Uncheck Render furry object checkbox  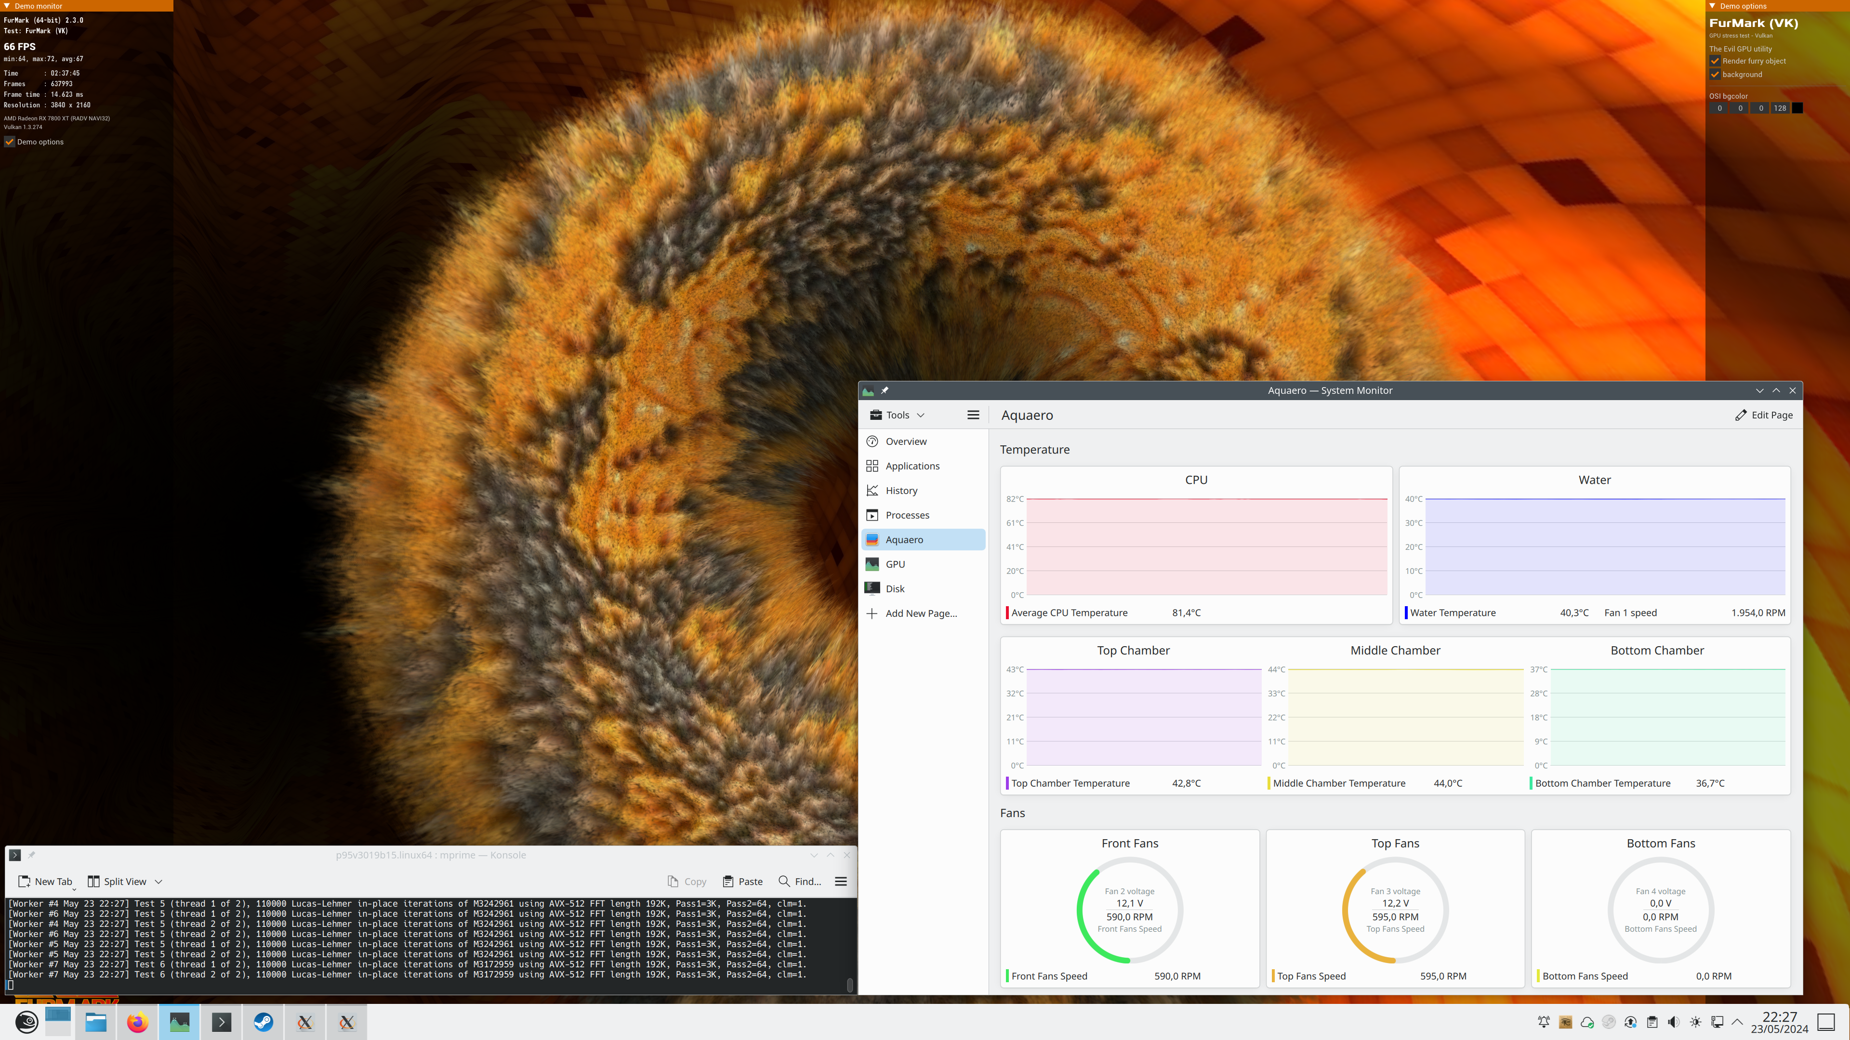[x=1715, y=61]
